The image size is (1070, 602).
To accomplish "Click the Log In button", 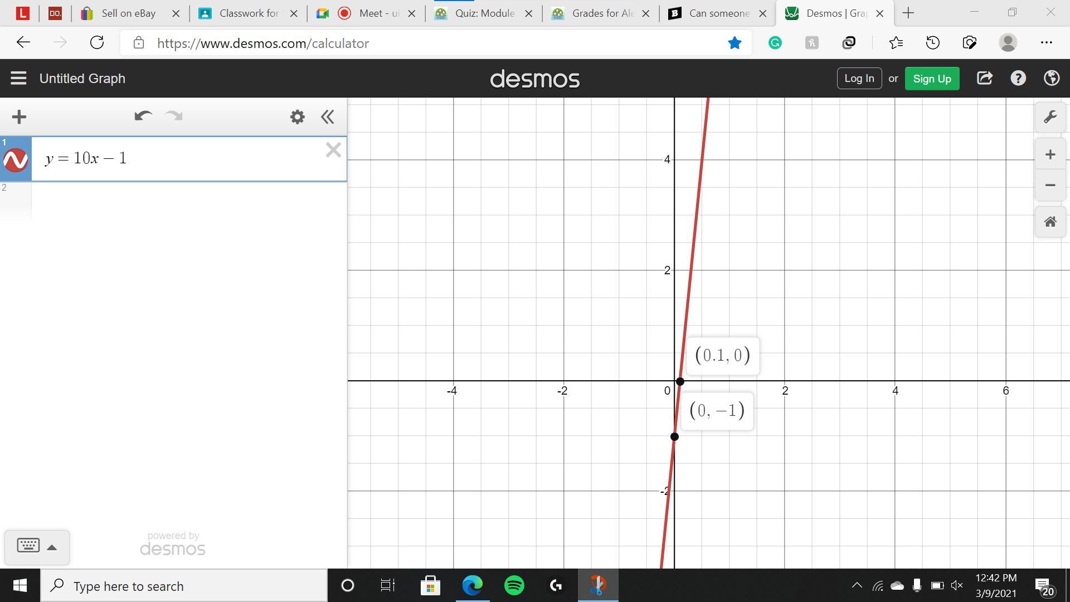I will (x=859, y=79).
